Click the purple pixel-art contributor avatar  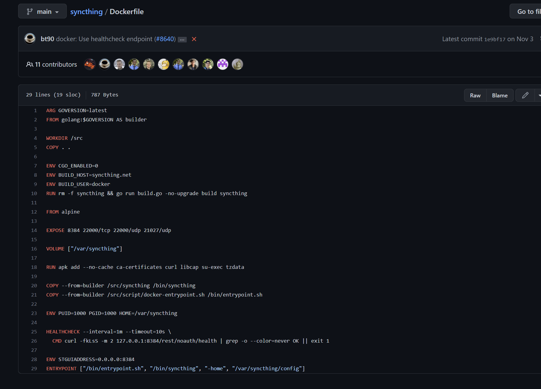tap(222, 64)
